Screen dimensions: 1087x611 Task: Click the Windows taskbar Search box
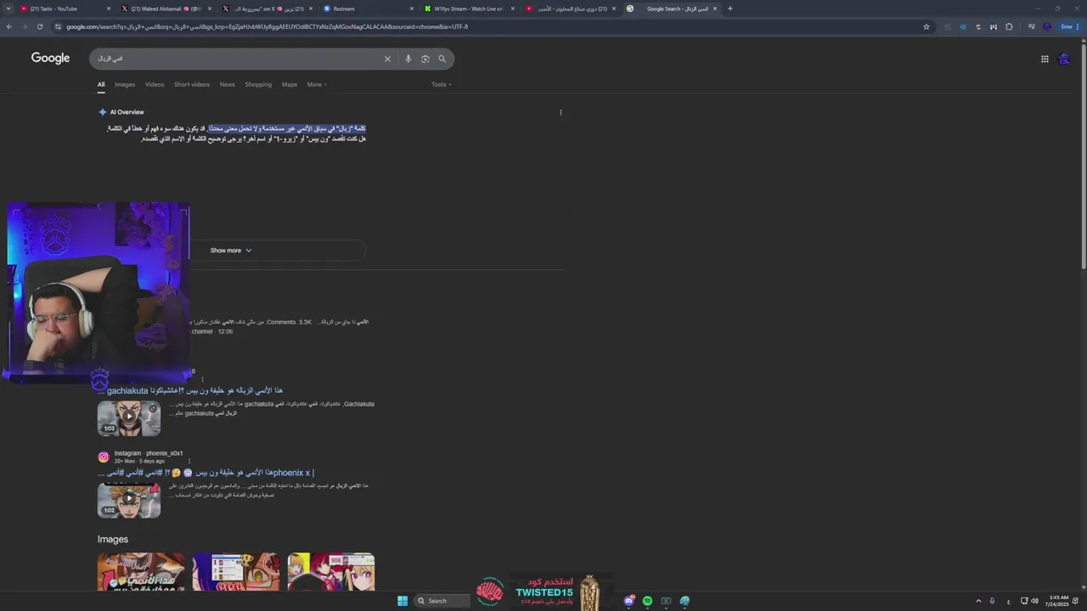[442, 601]
